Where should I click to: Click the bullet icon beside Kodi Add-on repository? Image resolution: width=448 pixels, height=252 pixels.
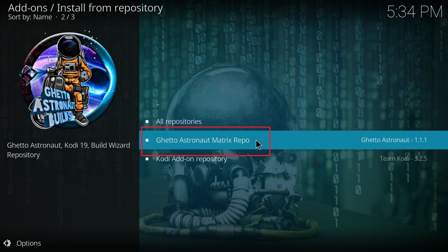147,159
